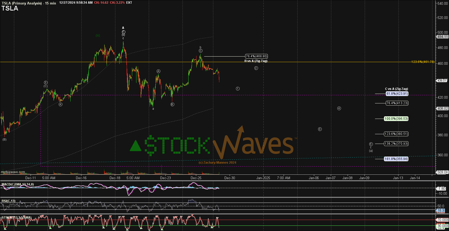The width and height of the screenshot is (449, 231).
Task: Select the green (iii) wave label
Action: pyautogui.click(x=98, y=36)
